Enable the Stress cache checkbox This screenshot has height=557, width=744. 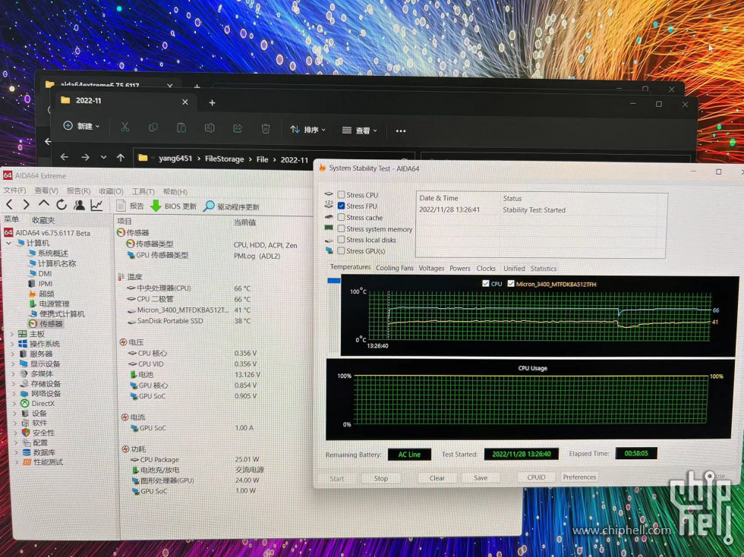(341, 217)
